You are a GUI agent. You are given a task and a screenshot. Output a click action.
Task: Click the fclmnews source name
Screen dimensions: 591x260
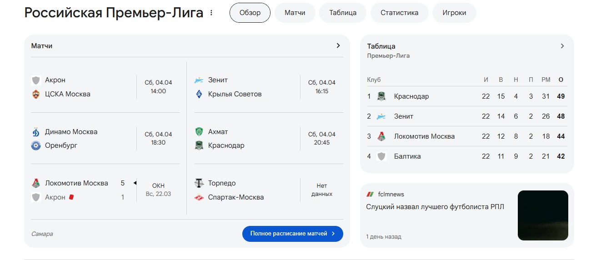391,194
